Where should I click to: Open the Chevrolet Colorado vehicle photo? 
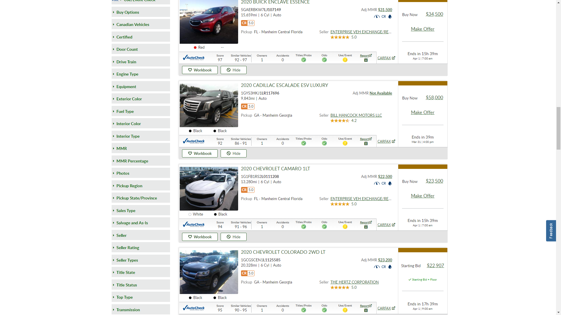click(209, 272)
